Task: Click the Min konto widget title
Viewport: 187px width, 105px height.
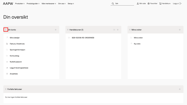Action: [x=12, y=30]
